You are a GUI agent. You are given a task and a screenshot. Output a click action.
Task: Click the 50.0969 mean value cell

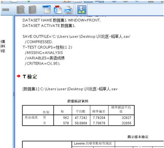point(81,123)
